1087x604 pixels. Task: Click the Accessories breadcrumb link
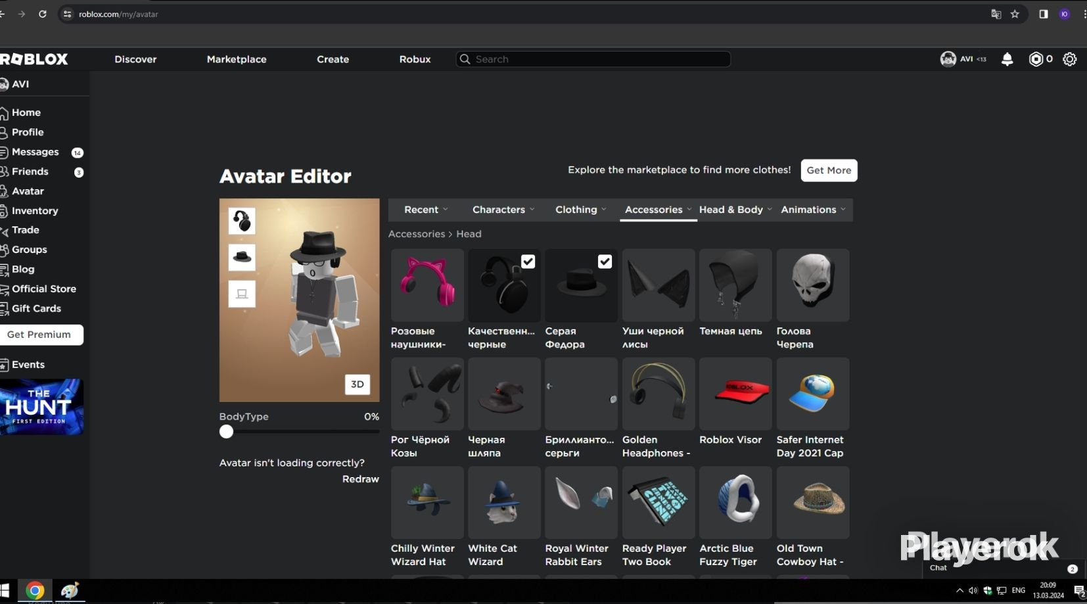tap(417, 234)
